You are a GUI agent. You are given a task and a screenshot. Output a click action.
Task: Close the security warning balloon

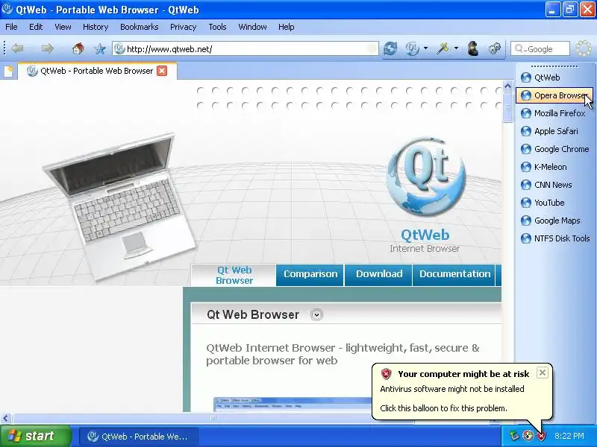(x=543, y=372)
